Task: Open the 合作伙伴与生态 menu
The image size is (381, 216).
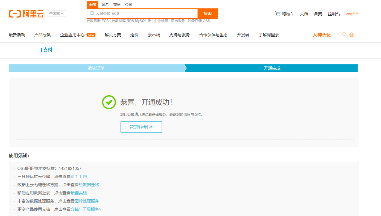Action: click(x=213, y=35)
